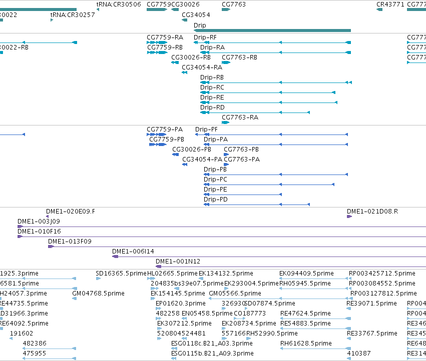Select the Drip gene bar
Screen dimensions: 426x361
[x=272, y=30]
